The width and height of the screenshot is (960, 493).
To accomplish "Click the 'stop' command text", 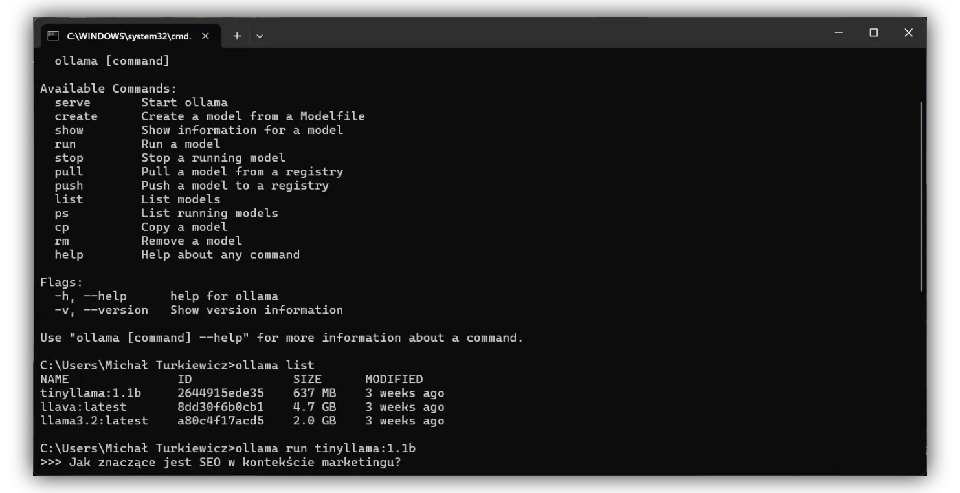I will tap(69, 158).
